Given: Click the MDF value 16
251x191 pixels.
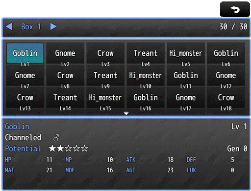Looking at the screenshot, I should [x=110, y=170].
